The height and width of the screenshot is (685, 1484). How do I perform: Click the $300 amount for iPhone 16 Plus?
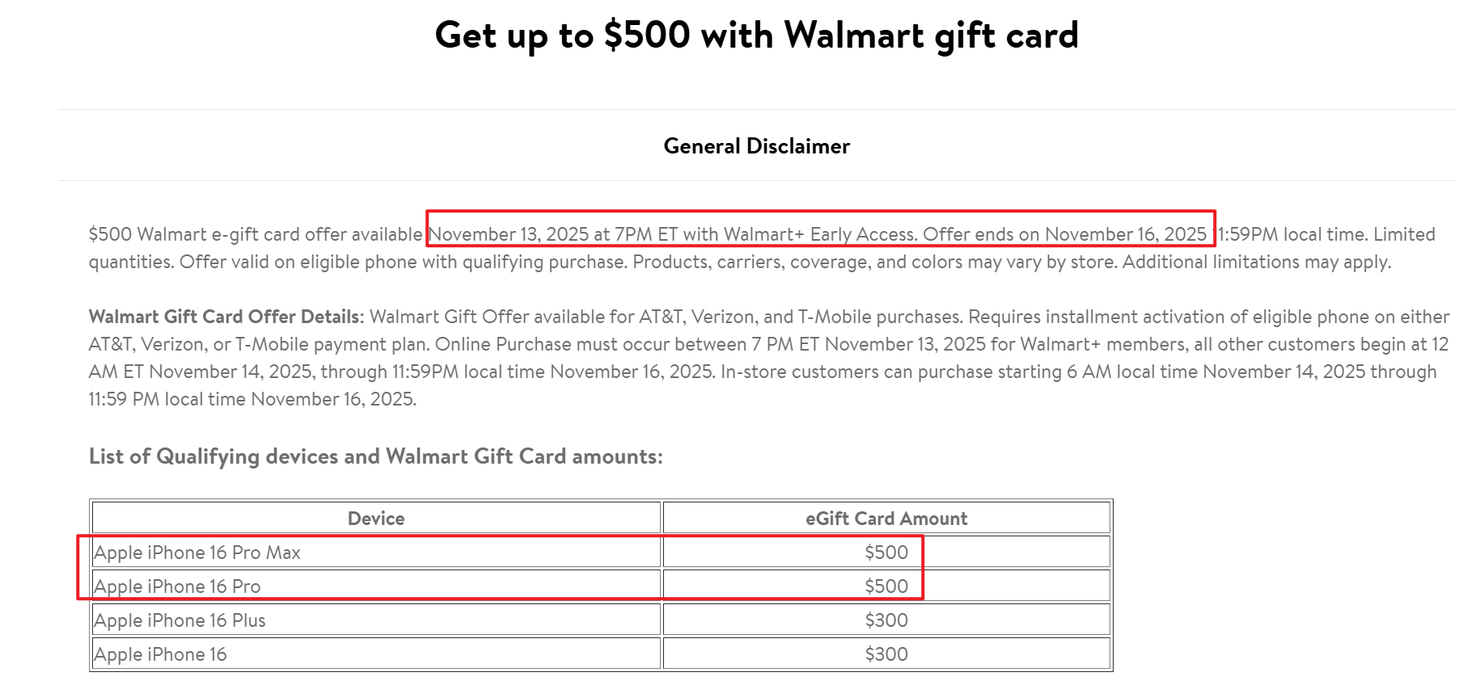coord(886,620)
